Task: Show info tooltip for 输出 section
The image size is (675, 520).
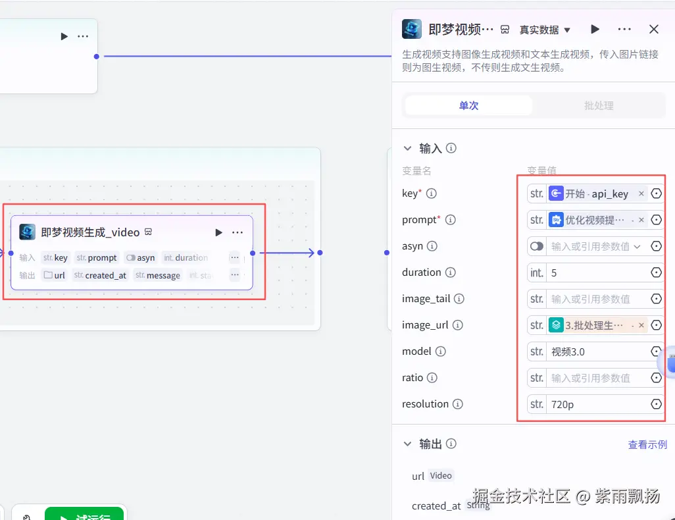Action: click(451, 443)
